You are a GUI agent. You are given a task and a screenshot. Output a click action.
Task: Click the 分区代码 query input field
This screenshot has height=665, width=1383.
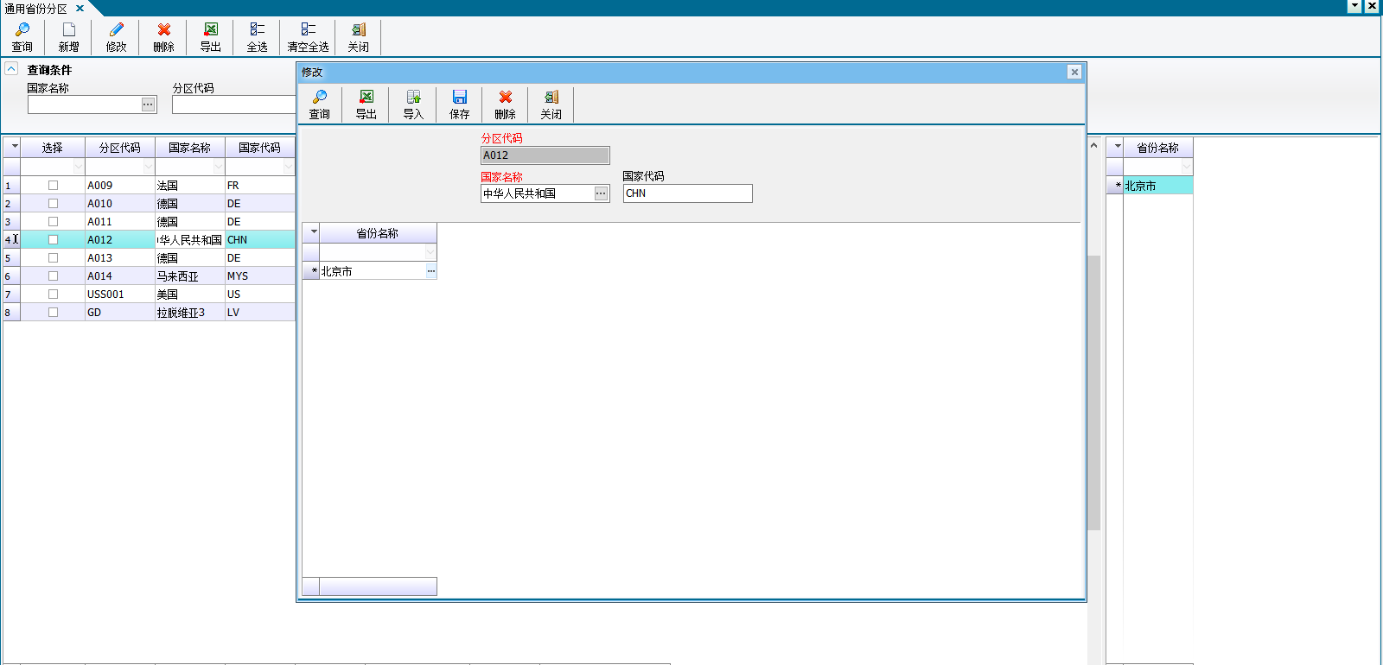point(233,104)
